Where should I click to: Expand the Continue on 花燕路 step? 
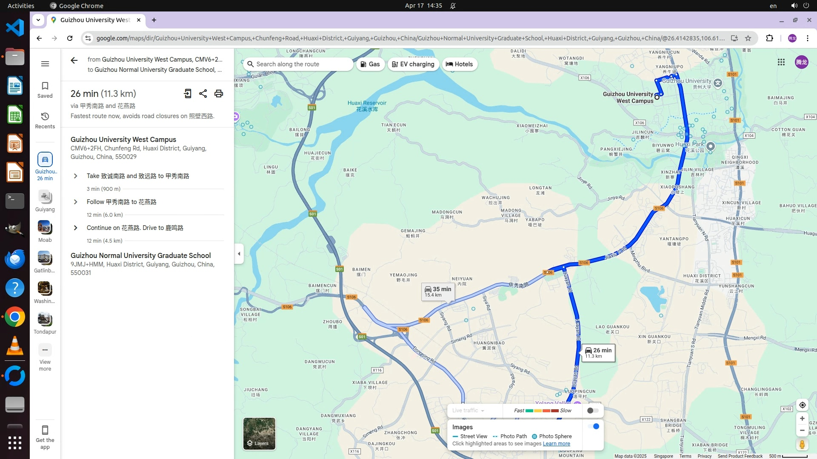(76, 228)
